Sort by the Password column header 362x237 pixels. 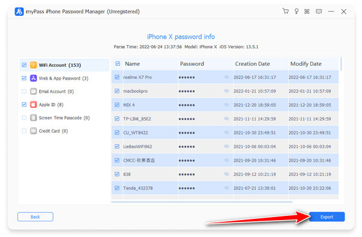pos(192,64)
